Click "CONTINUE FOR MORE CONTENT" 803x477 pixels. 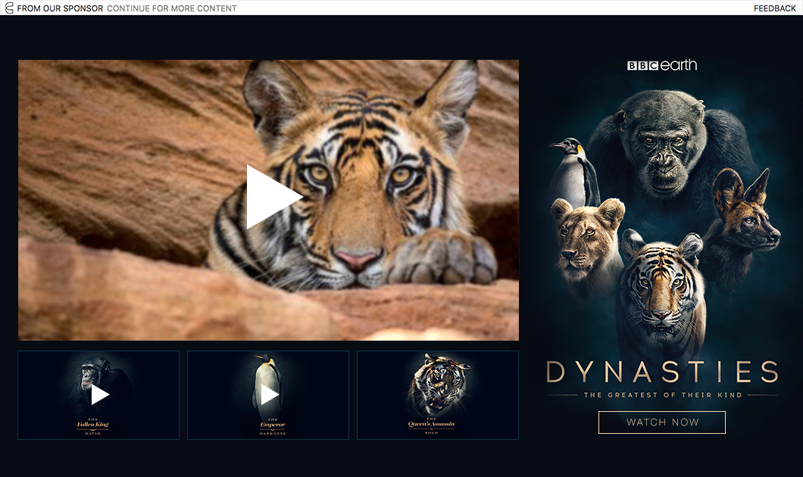coord(171,8)
